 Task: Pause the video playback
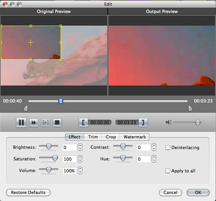pos(21,123)
